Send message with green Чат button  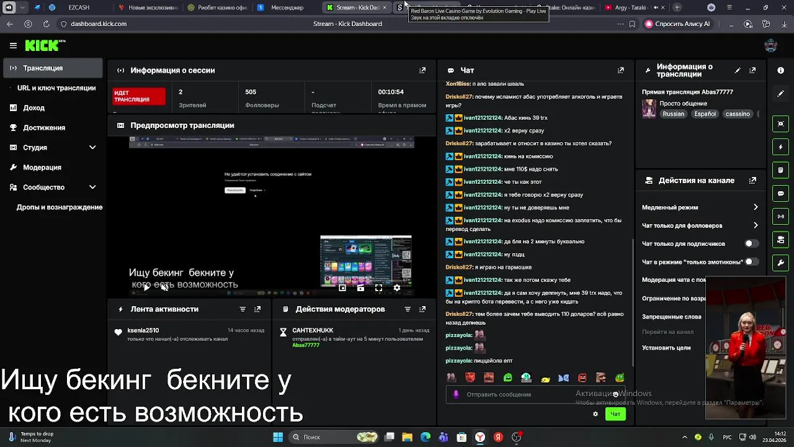(x=615, y=414)
